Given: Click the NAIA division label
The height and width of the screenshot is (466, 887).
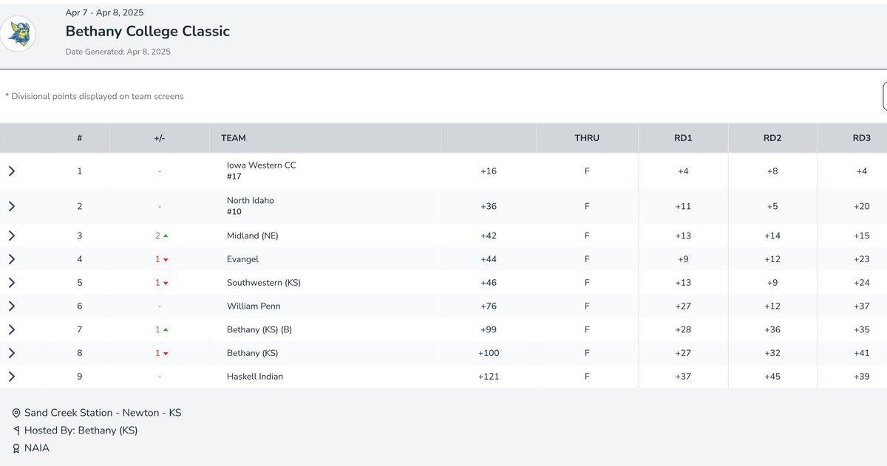Looking at the screenshot, I should coord(37,448).
